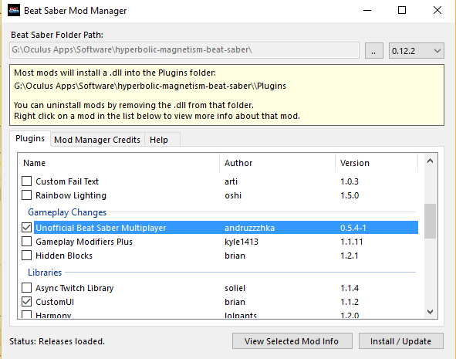The height and width of the screenshot is (359, 456).
Task: Click author 'andruzzzhka' in the list
Action: tap(249, 228)
